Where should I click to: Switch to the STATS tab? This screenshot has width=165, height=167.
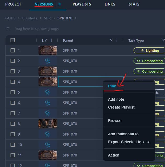(x=134, y=4)
